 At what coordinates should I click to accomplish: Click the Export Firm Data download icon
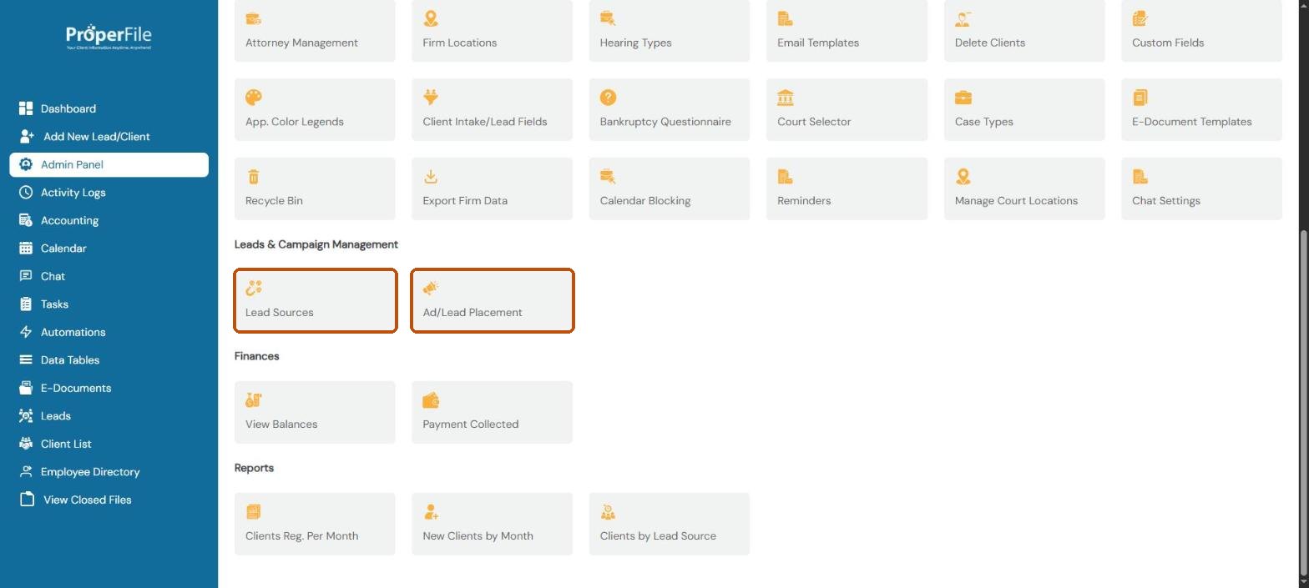pos(431,177)
